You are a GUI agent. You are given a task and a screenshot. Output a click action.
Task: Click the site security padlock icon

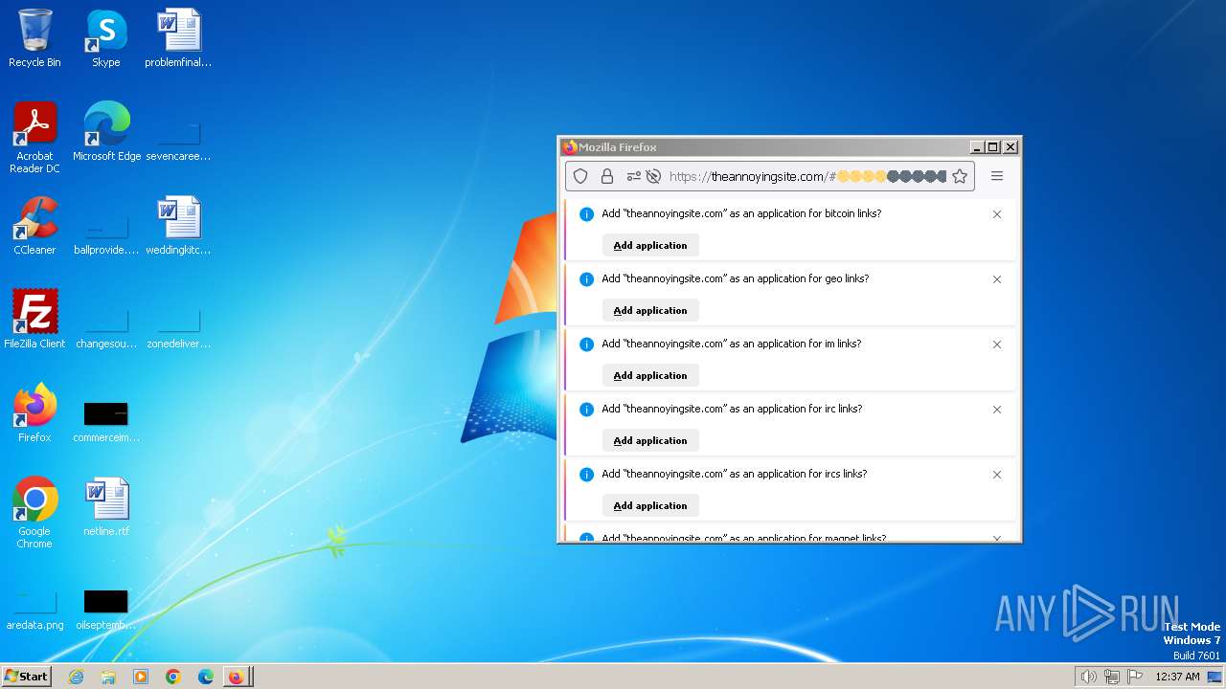(606, 176)
